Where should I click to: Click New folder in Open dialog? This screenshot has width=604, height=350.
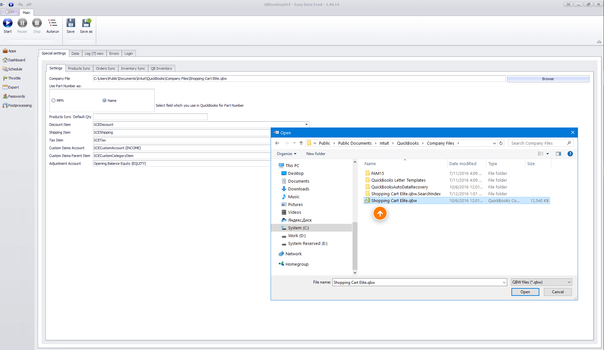[x=316, y=154]
